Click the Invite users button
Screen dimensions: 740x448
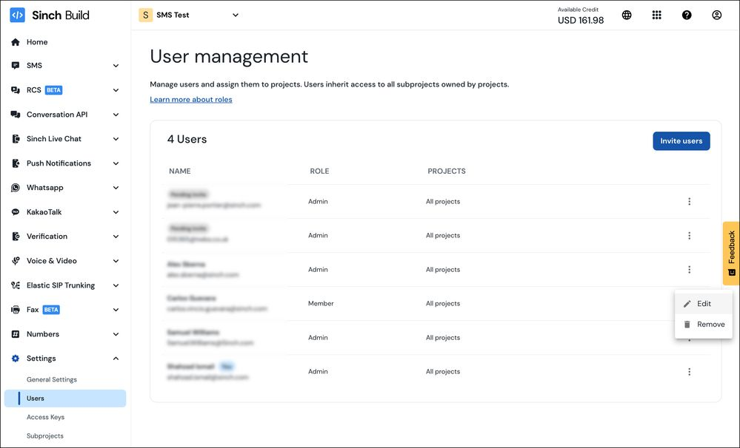click(x=681, y=141)
